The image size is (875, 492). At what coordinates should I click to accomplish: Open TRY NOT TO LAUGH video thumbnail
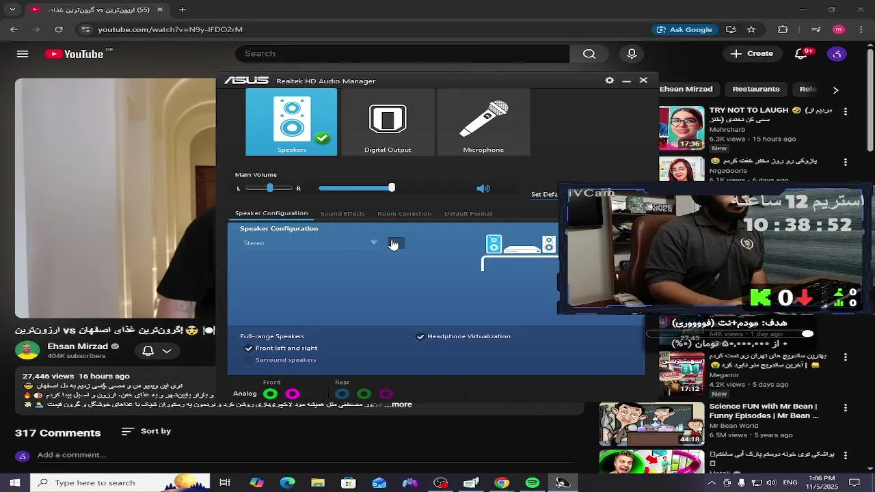682,128
